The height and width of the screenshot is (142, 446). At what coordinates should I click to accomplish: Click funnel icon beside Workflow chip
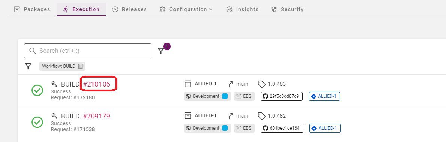click(x=28, y=66)
